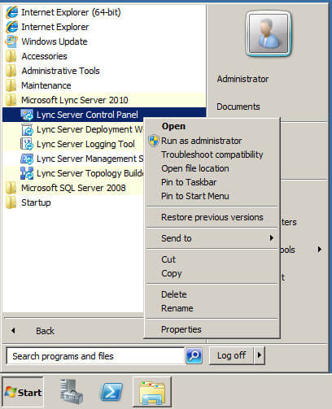Click the Windows Update icon
The image size is (332, 409).
pos(11,41)
